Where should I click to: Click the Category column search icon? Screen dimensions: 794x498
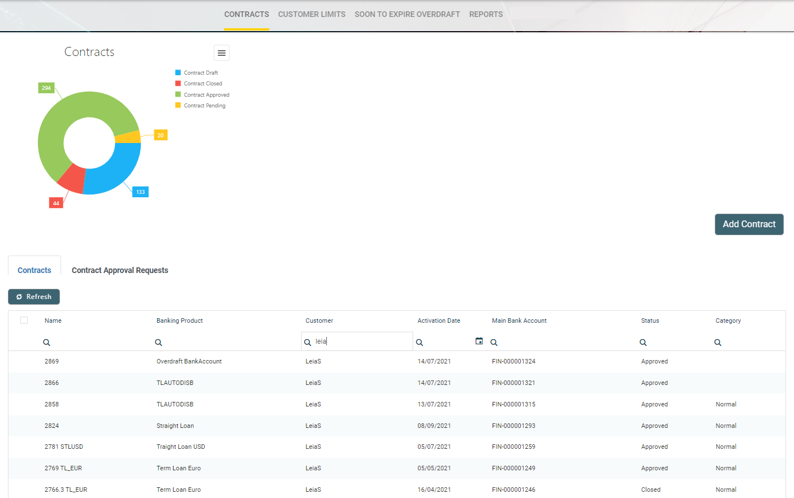(718, 343)
